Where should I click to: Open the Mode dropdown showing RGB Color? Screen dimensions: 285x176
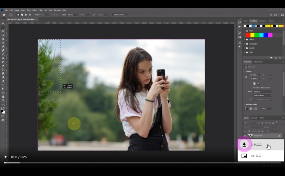tap(263, 92)
